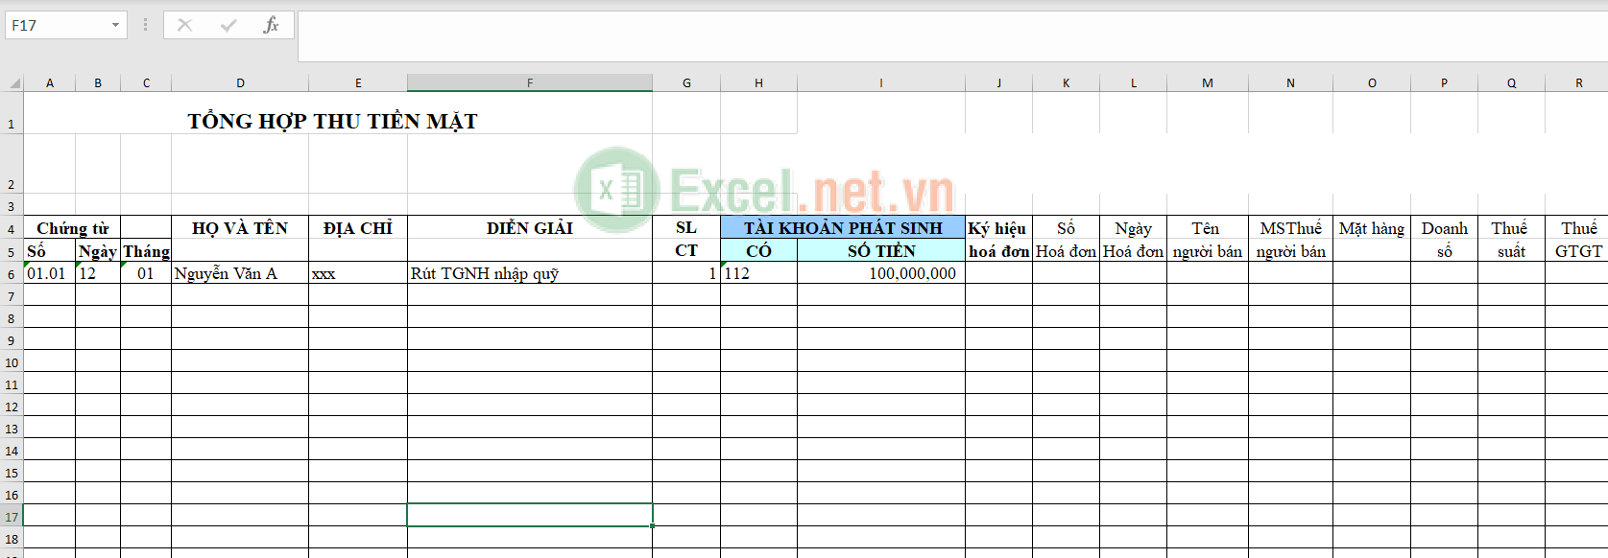This screenshot has width=1608, height=558.
Task: Click the title cell TỔNG HỢP THU TIỀN MẶT
Action: [332, 122]
